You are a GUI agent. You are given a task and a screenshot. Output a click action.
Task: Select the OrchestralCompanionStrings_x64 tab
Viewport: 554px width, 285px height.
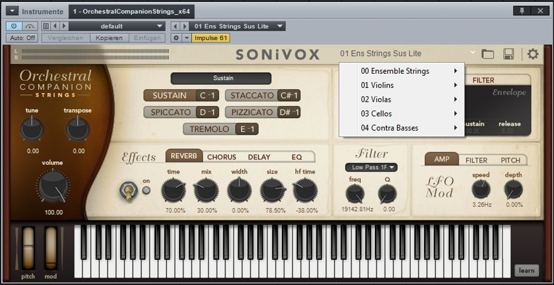(x=132, y=11)
